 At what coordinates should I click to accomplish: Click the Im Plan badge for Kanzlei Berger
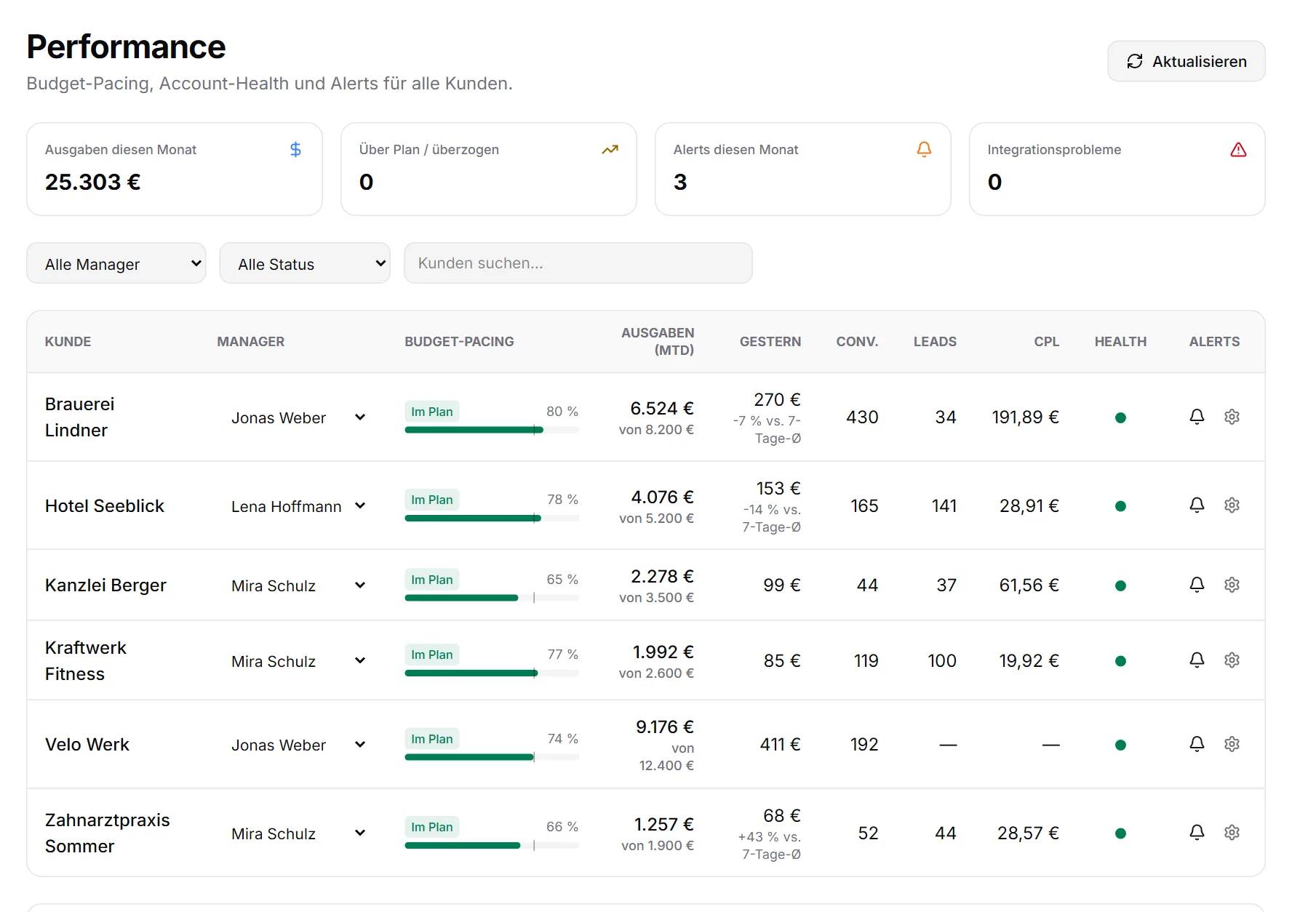pyautogui.click(x=431, y=580)
